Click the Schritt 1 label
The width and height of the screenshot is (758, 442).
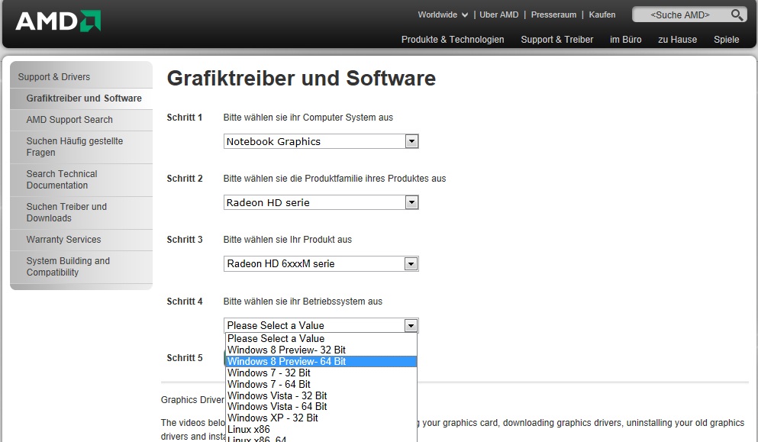(x=185, y=118)
